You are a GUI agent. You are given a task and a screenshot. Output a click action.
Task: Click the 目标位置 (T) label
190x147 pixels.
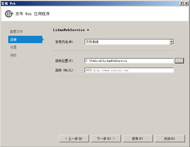64,61
